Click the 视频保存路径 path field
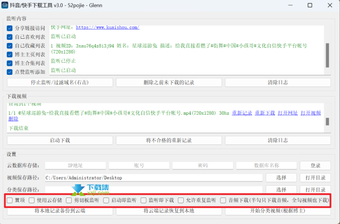 pyautogui.click(x=154, y=178)
